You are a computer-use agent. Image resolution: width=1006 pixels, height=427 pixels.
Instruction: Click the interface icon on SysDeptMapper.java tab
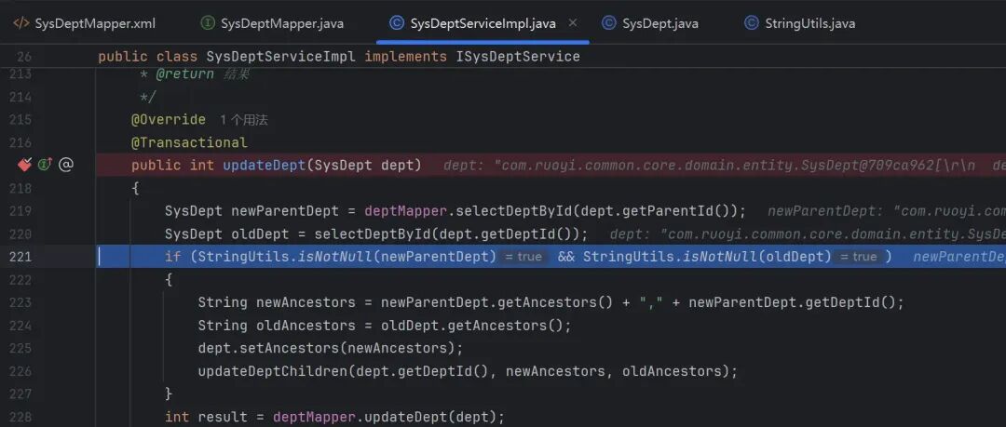207,24
